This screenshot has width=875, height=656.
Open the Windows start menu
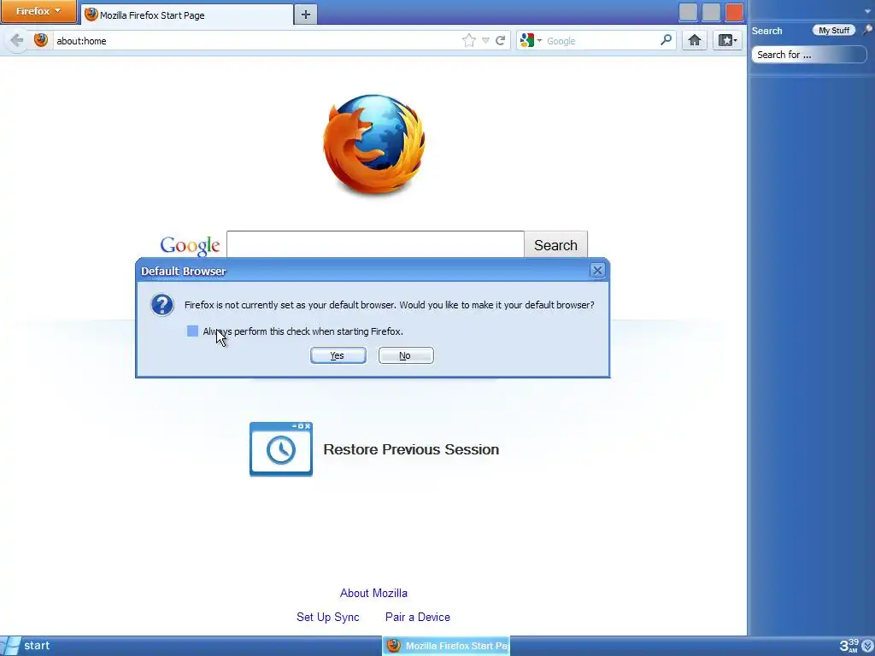tap(26, 646)
